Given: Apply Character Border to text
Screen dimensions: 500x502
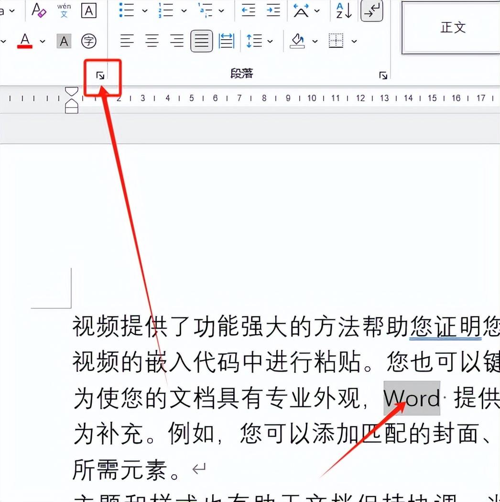Looking at the screenshot, I should point(88,11).
